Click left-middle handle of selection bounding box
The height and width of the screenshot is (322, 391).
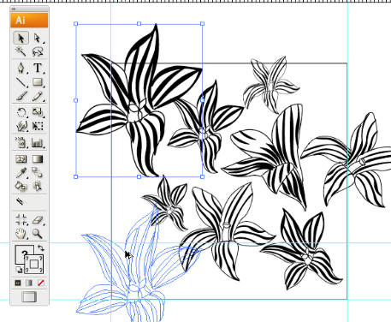[x=76, y=100]
